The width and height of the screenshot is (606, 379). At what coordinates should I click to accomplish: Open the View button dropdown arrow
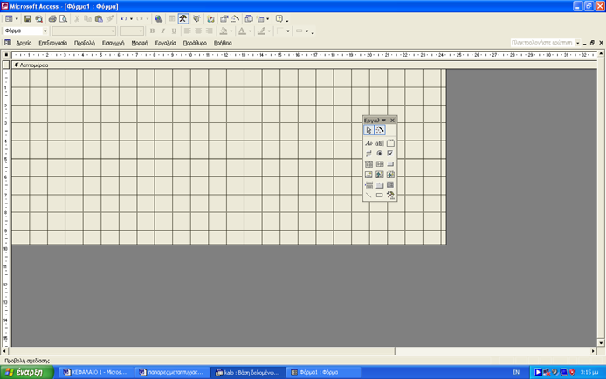(x=17, y=19)
